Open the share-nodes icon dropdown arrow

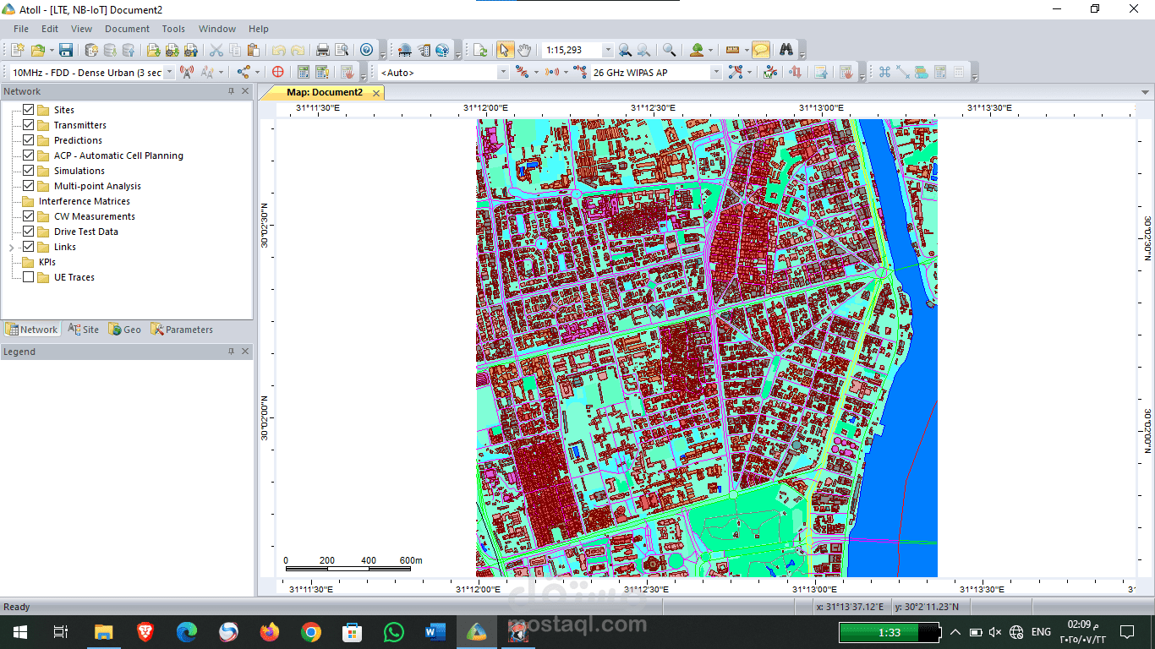[258, 73]
